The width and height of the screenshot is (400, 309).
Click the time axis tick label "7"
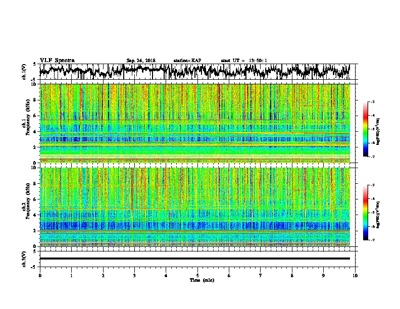click(261, 276)
